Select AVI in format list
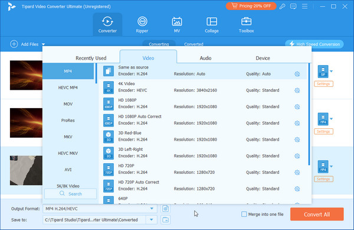The height and width of the screenshot is (230, 354). [68, 170]
